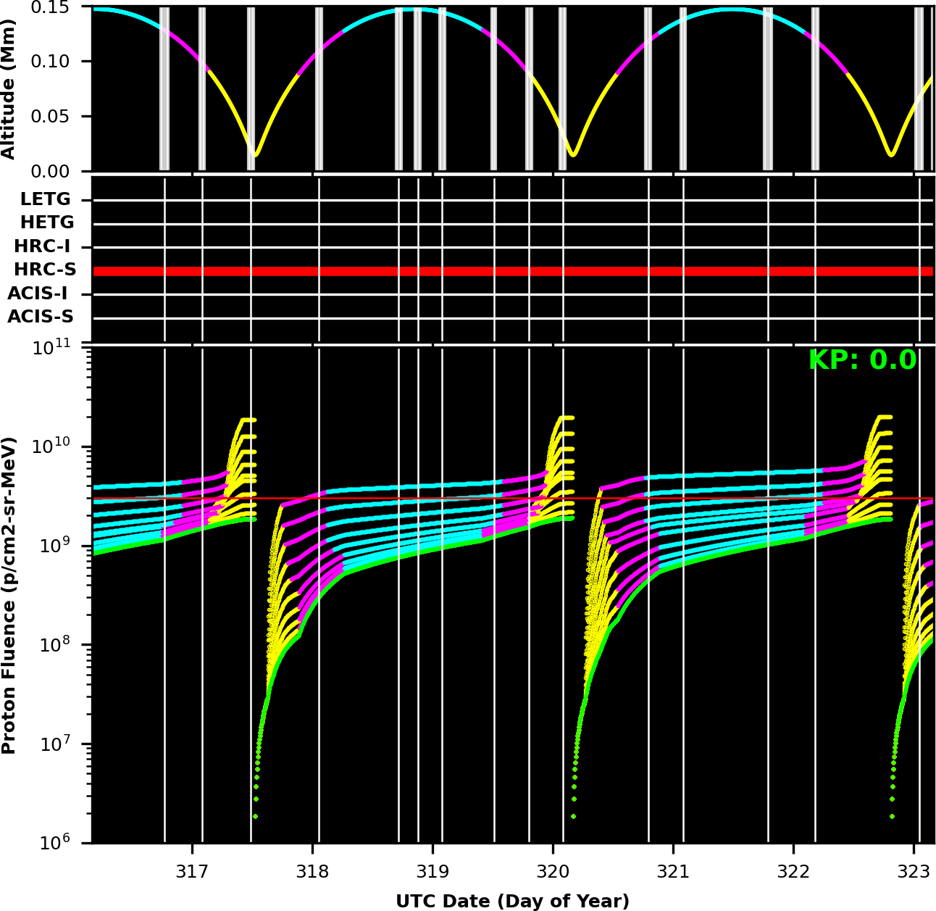Select the LETG row label
This screenshot has height=911, width=936.
click(46, 199)
